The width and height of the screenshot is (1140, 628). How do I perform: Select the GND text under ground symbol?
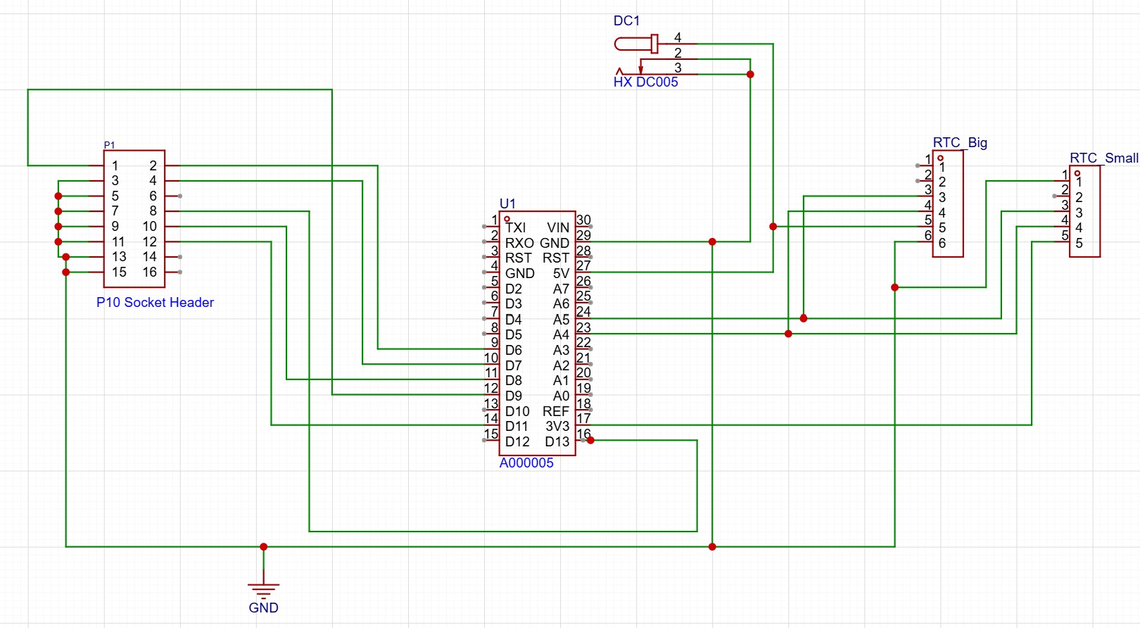[264, 608]
